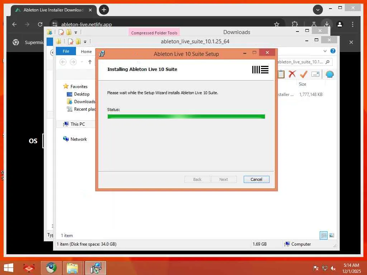Switch to the Home ribbon tab
The image size is (367, 275).
(86, 52)
